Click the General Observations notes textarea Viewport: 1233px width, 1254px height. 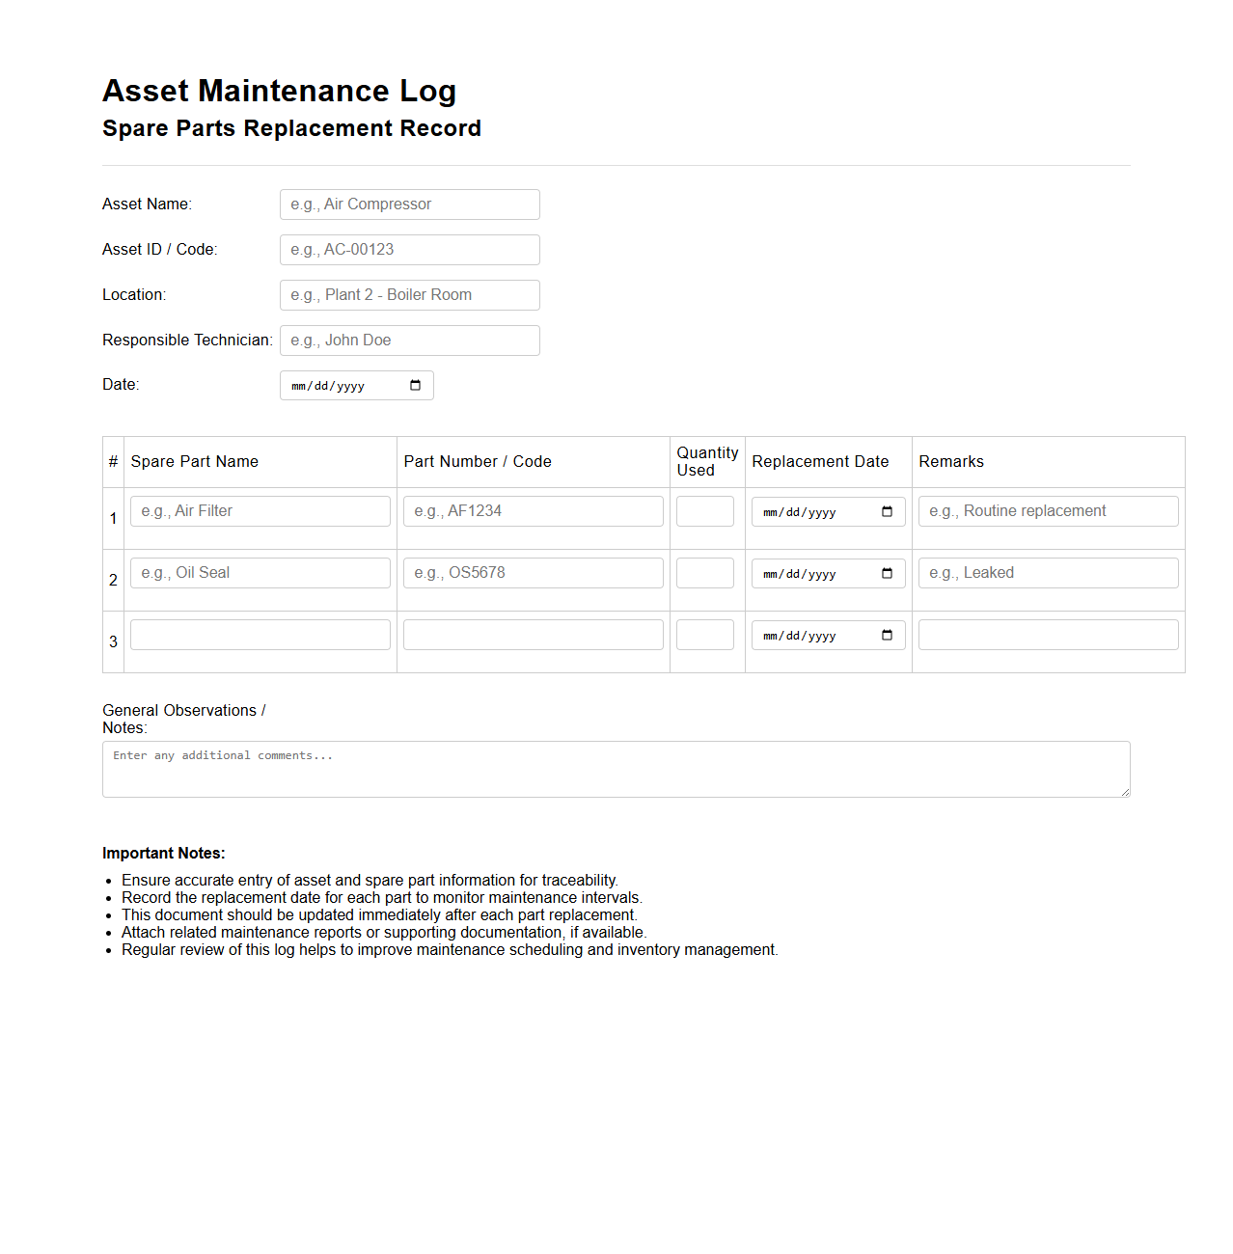(616, 770)
